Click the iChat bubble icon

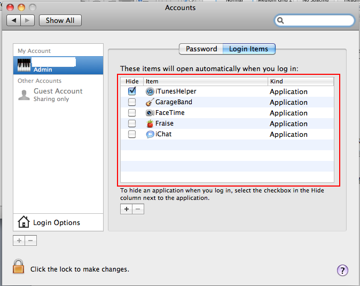tap(150, 134)
